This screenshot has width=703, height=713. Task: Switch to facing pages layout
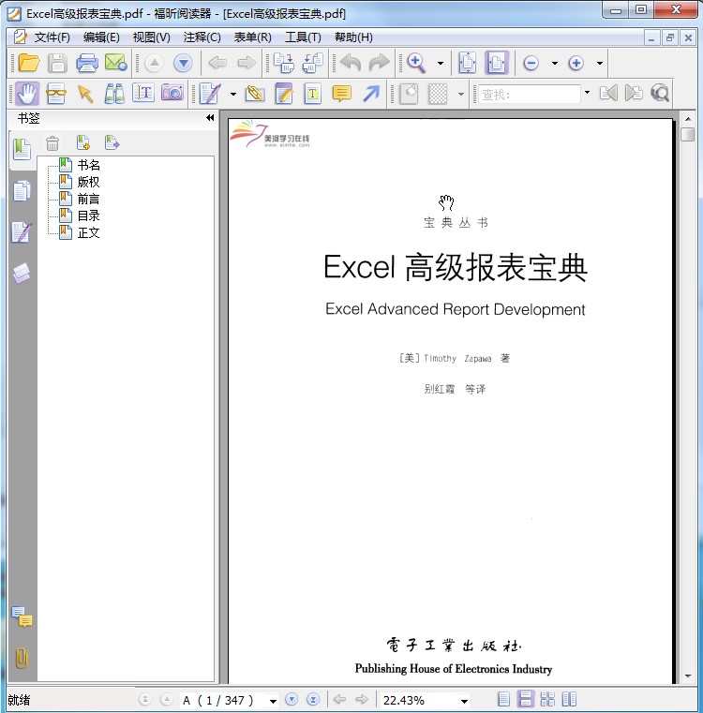pyautogui.click(x=569, y=699)
